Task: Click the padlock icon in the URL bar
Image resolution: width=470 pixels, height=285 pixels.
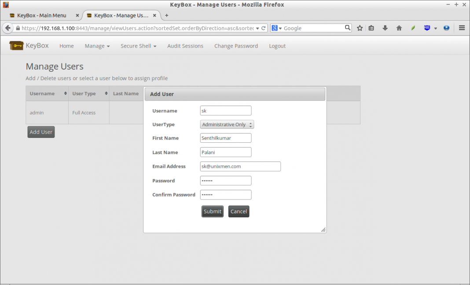Action: pyautogui.click(x=18, y=28)
